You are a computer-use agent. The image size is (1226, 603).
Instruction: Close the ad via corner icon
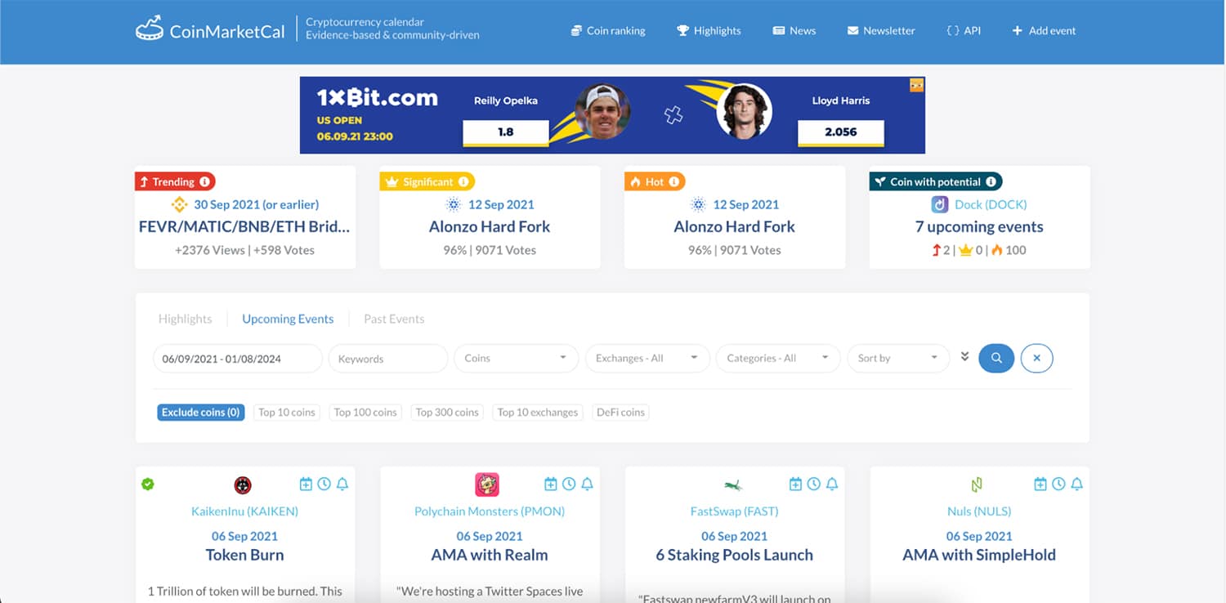click(917, 84)
